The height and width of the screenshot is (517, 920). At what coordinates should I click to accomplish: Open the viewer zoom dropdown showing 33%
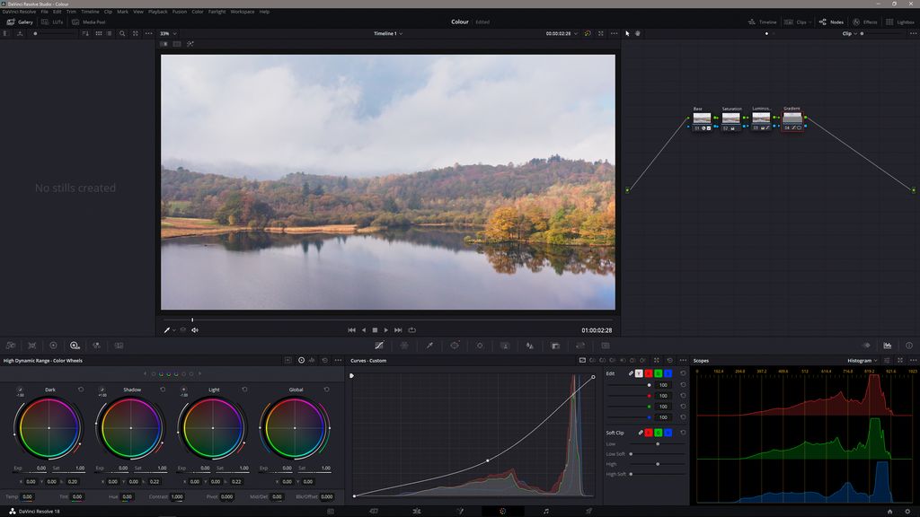click(x=166, y=33)
